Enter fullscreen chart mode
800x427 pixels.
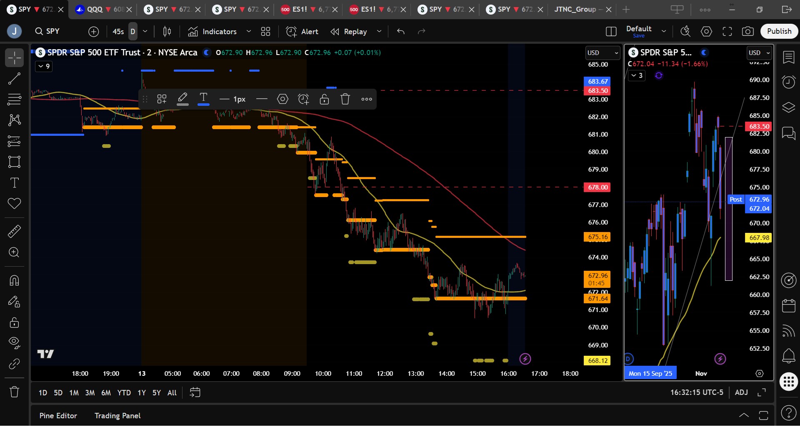[727, 31]
